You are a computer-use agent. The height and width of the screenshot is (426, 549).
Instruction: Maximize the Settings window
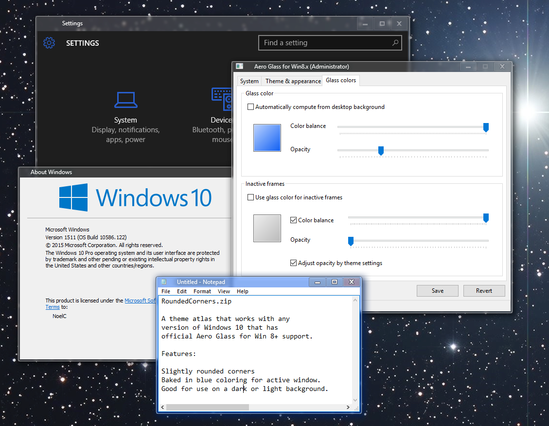pos(382,24)
